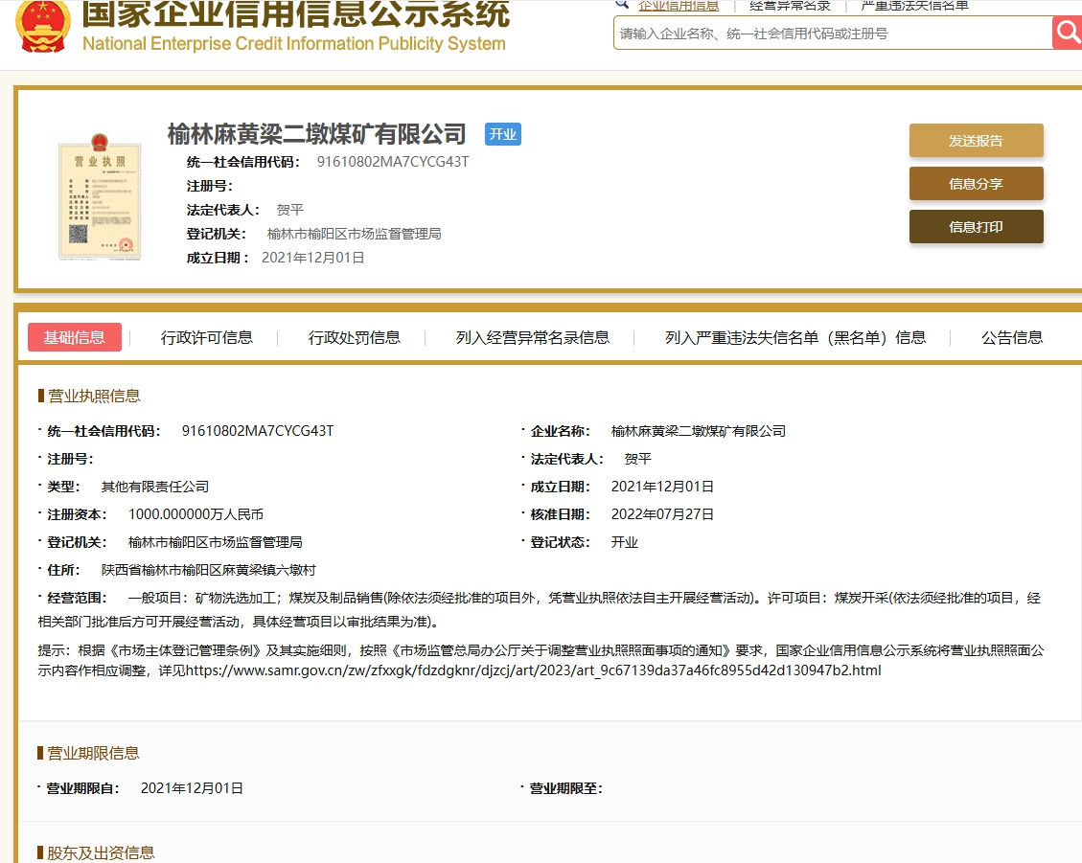Screen dimensions: 1082x863
Task: Click the 信息打印 button
Action: pos(976,227)
